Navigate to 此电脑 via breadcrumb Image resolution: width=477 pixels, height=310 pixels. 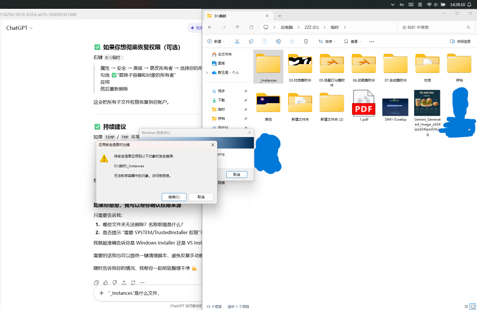(287, 27)
